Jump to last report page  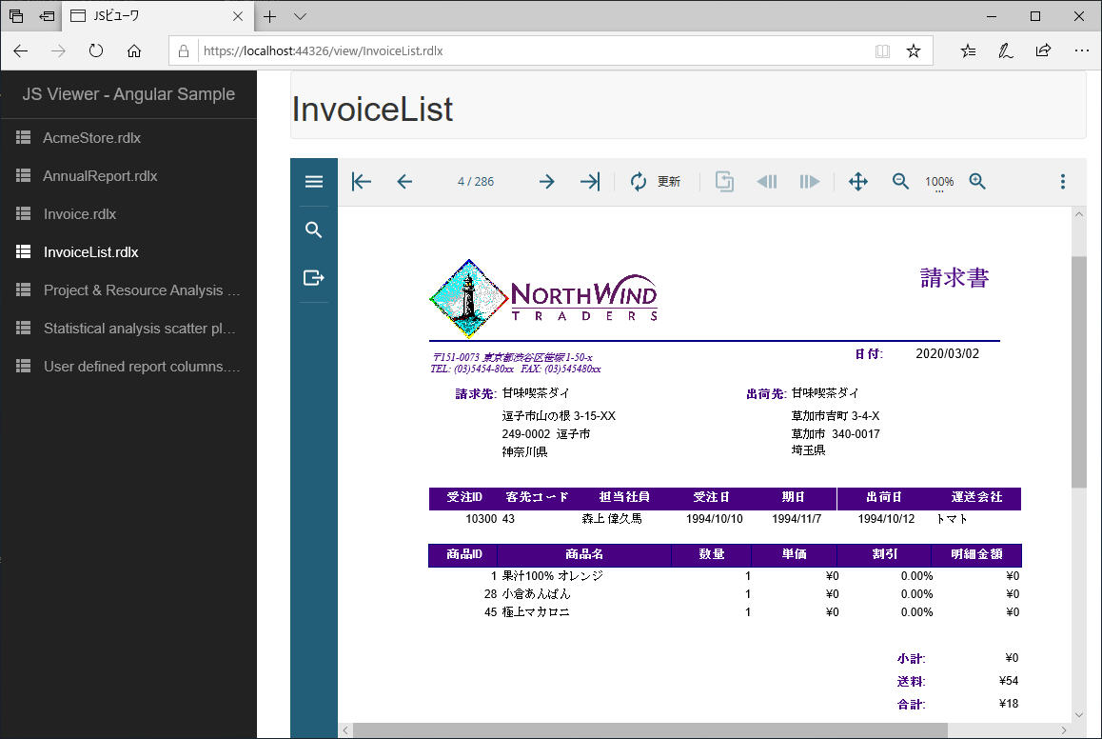590,182
